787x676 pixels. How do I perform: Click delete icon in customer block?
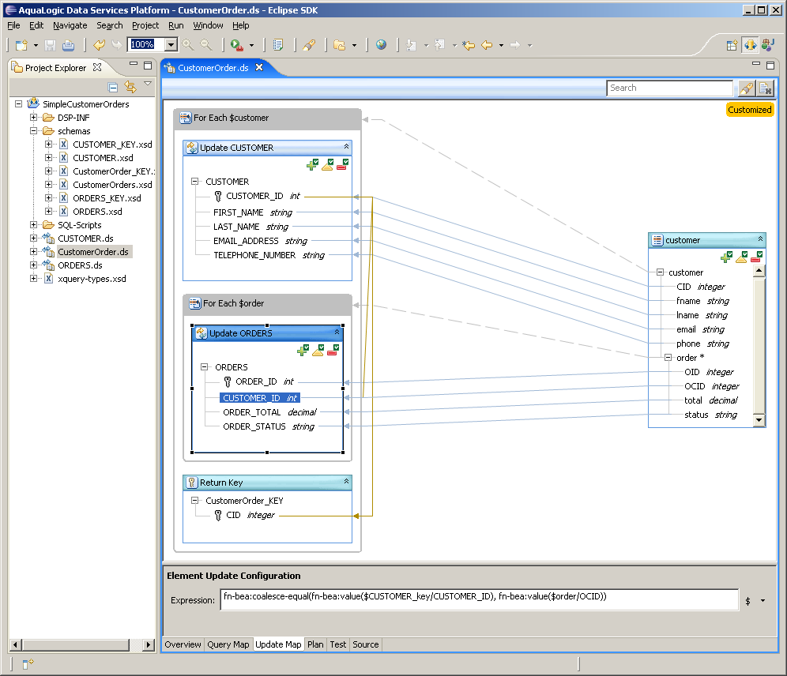coord(756,257)
